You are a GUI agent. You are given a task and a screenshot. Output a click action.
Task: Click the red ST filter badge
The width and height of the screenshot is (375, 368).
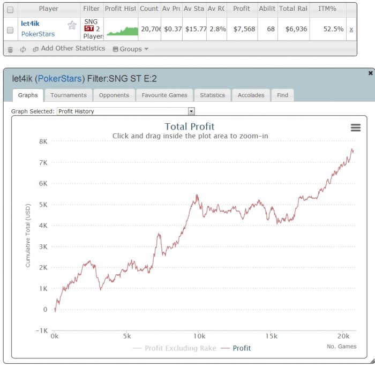pos(90,28)
